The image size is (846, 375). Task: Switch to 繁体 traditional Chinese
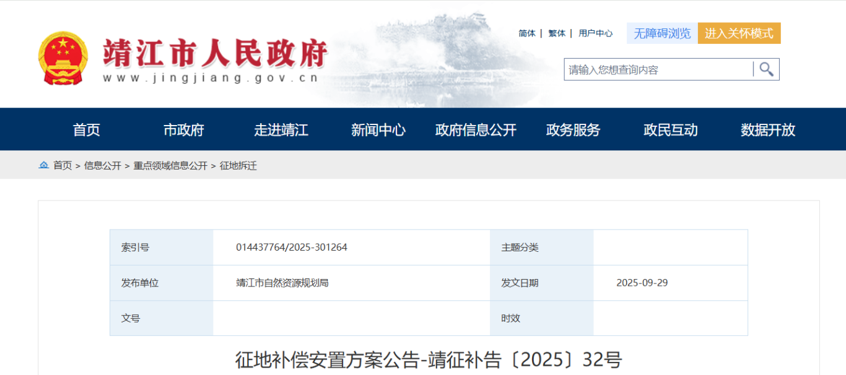pyautogui.click(x=557, y=33)
